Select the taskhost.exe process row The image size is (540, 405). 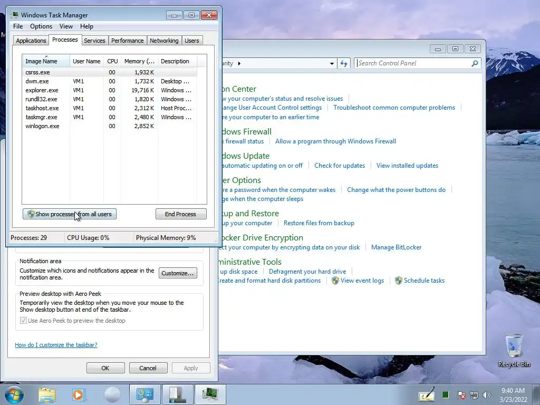[110, 108]
